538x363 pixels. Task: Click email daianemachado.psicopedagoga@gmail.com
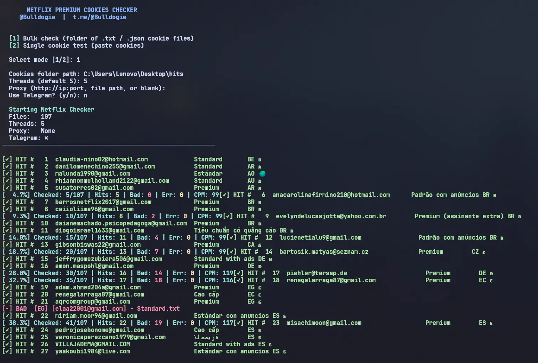(121, 223)
